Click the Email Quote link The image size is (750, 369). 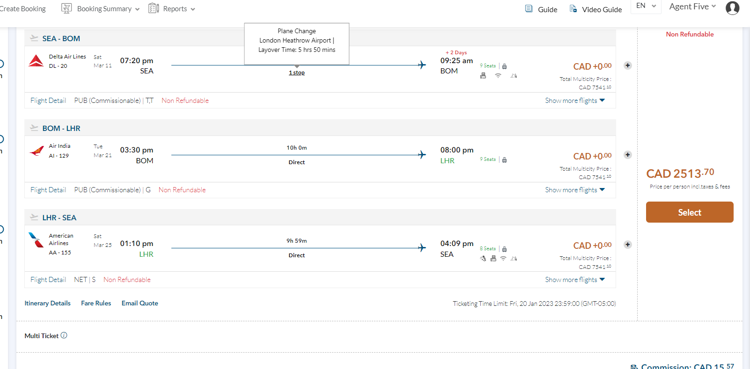140,303
